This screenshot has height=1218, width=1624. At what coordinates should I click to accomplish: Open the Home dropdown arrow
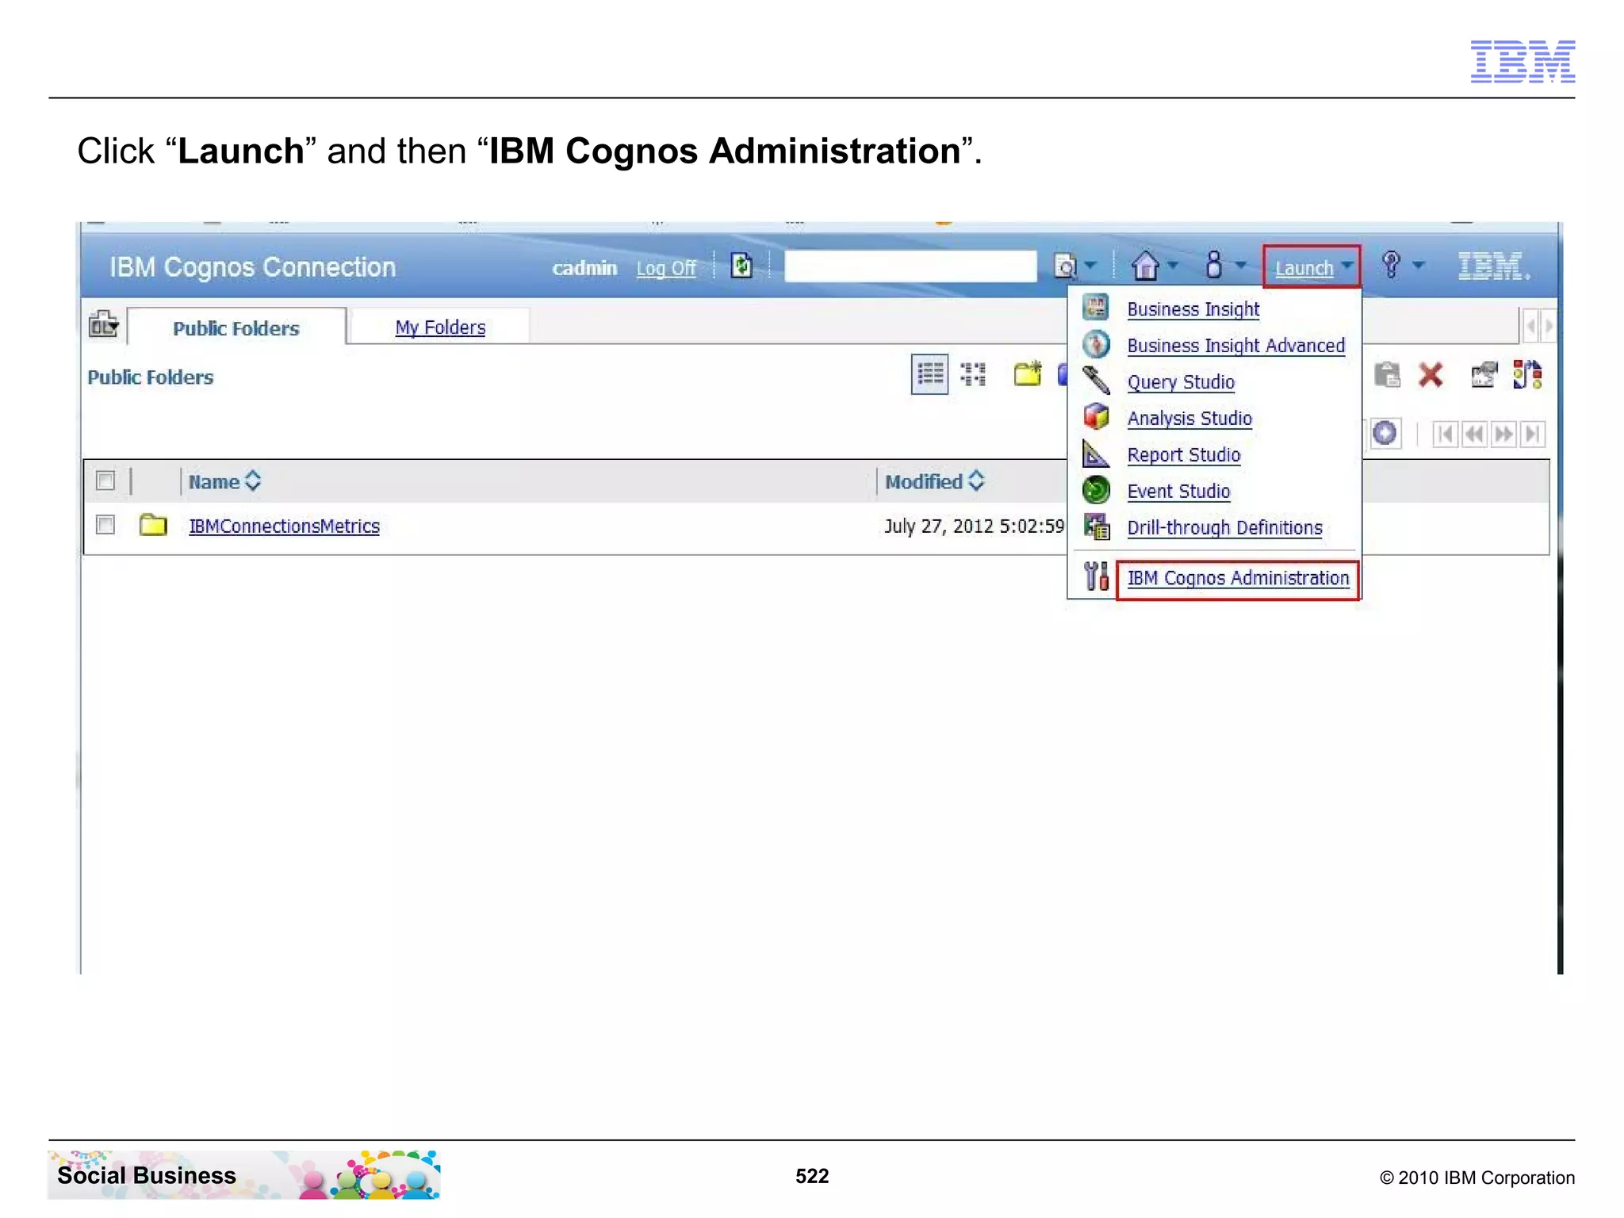1173,266
